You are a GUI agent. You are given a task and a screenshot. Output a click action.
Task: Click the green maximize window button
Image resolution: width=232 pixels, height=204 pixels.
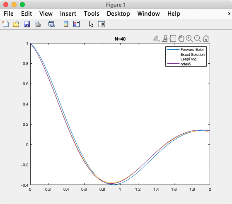[x=22, y=5]
